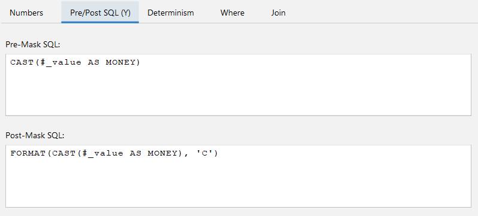The image size is (478, 216).
Task: Place cursor on 'C' in Post-Mask SQL
Action: (204, 153)
